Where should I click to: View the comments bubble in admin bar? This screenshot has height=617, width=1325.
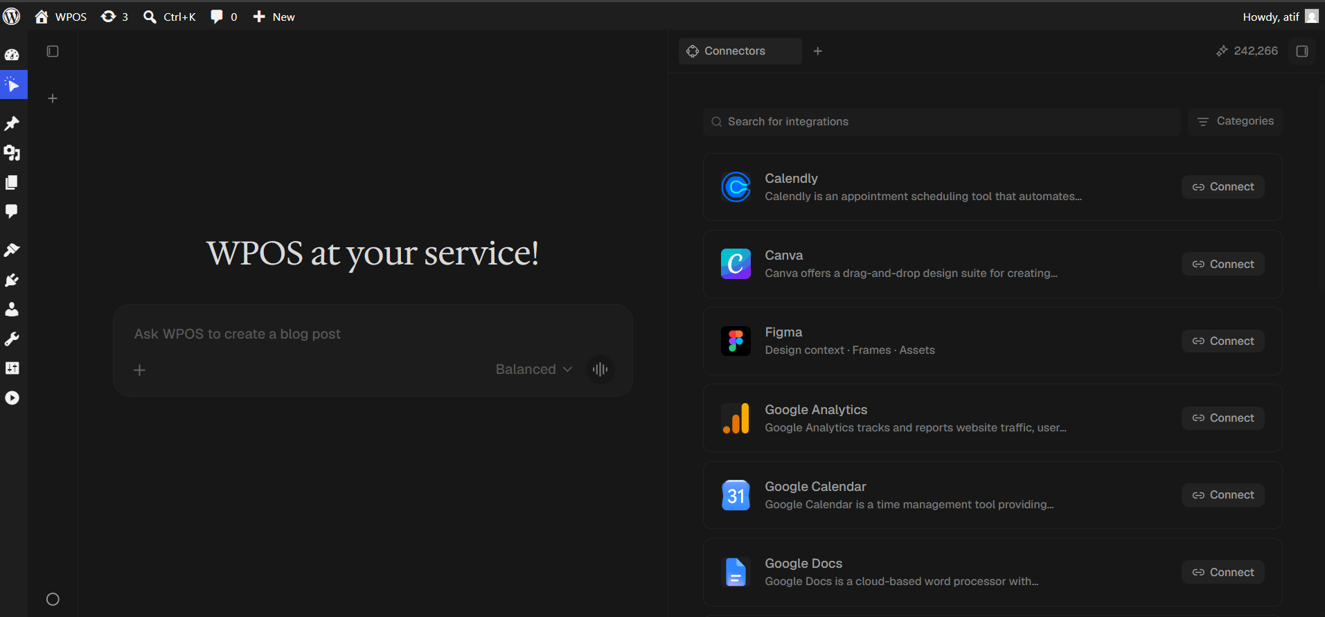tap(224, 17)
